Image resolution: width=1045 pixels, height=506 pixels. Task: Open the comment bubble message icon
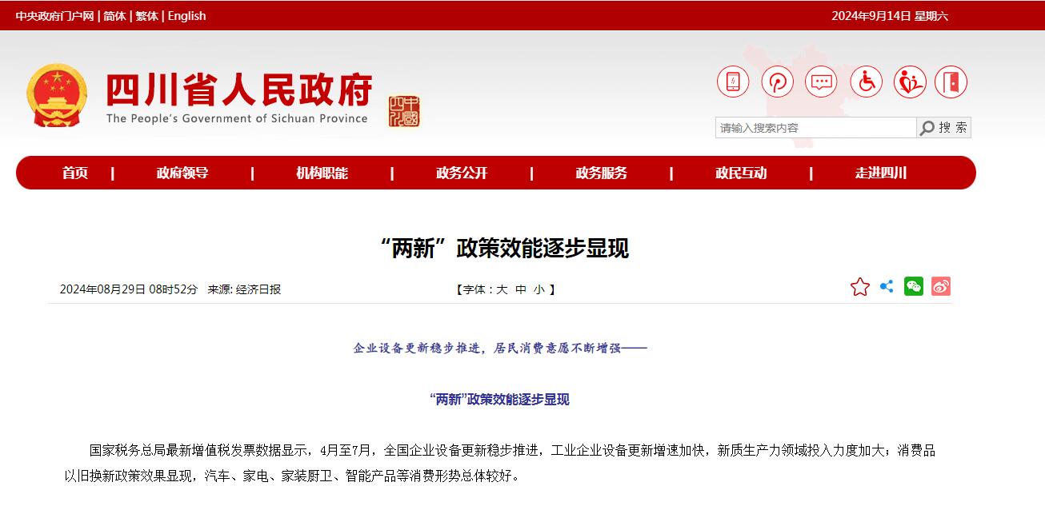point(820,81)
